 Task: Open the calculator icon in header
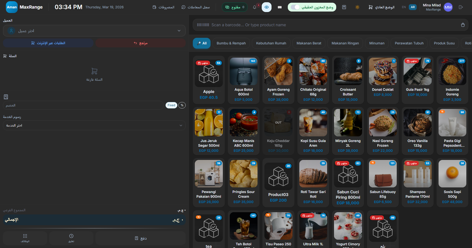coord(344,7)
